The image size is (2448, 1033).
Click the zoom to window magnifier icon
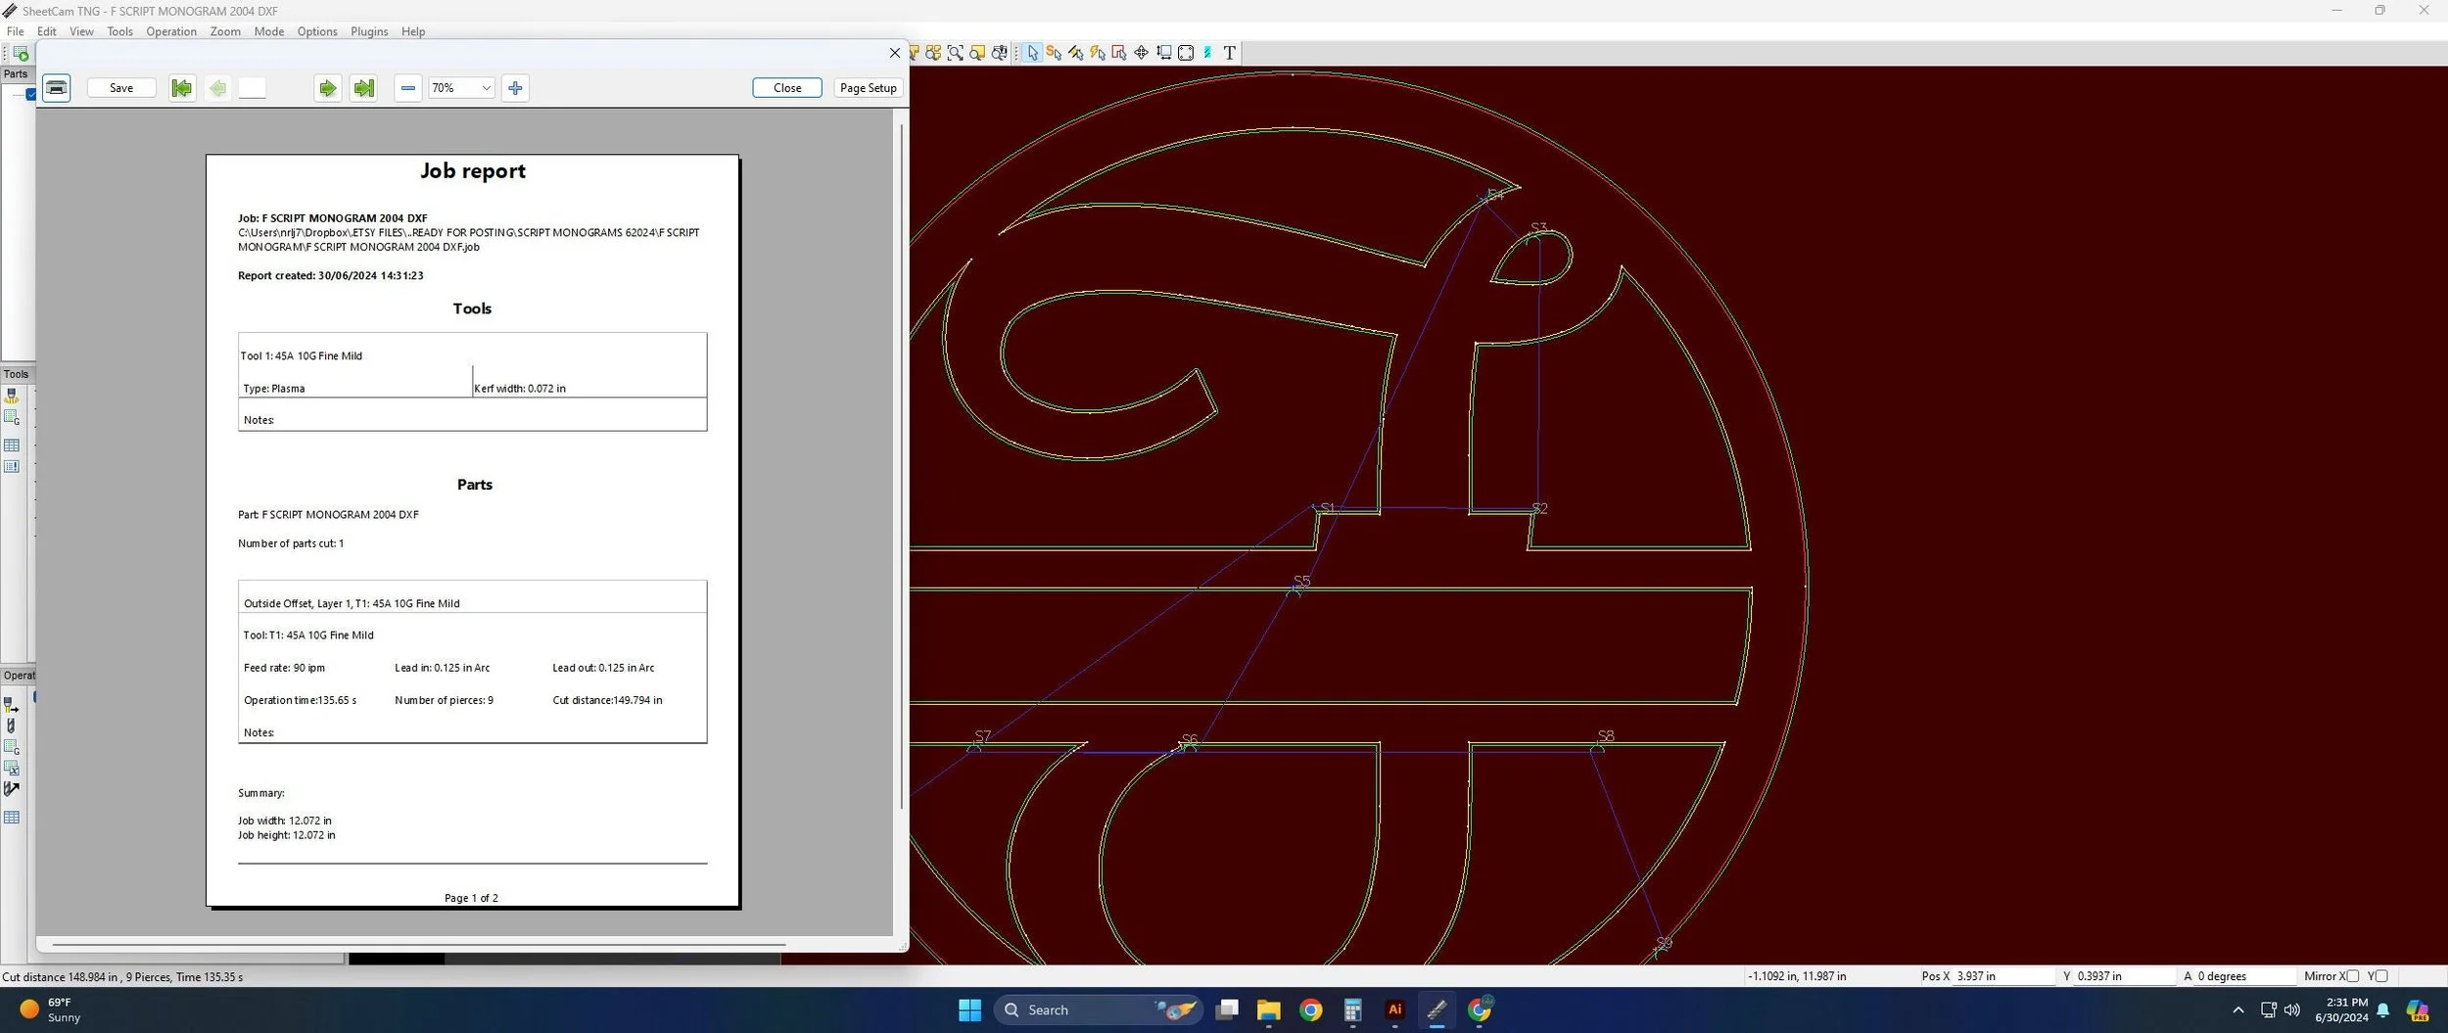[x=955, y=53]
